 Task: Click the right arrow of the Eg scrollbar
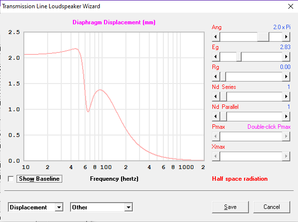(x=286, y=57)
